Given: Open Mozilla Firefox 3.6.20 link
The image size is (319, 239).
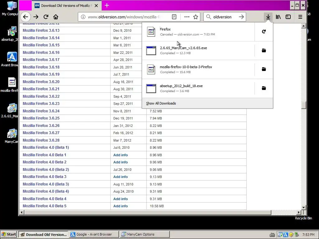Looking at the screenshot, I should [41, 82].
